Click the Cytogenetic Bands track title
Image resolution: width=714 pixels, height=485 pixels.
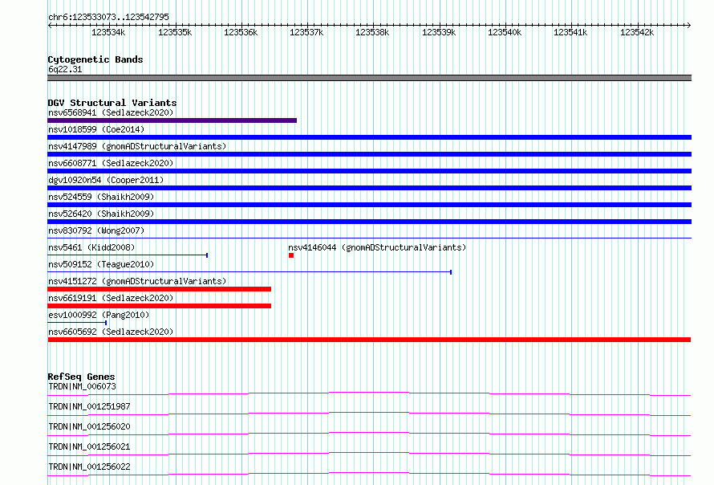point(95,59)
